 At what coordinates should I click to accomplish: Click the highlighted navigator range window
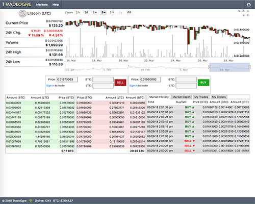pos(229,67)
